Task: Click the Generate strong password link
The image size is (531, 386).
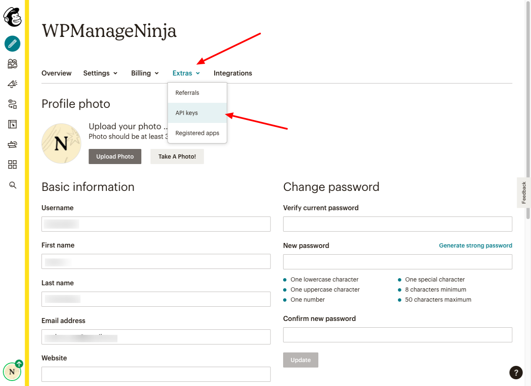Action: [x=476, y=245]
